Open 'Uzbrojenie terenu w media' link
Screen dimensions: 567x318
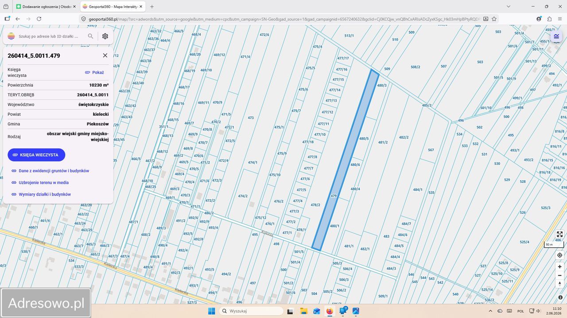pos(40,182)
